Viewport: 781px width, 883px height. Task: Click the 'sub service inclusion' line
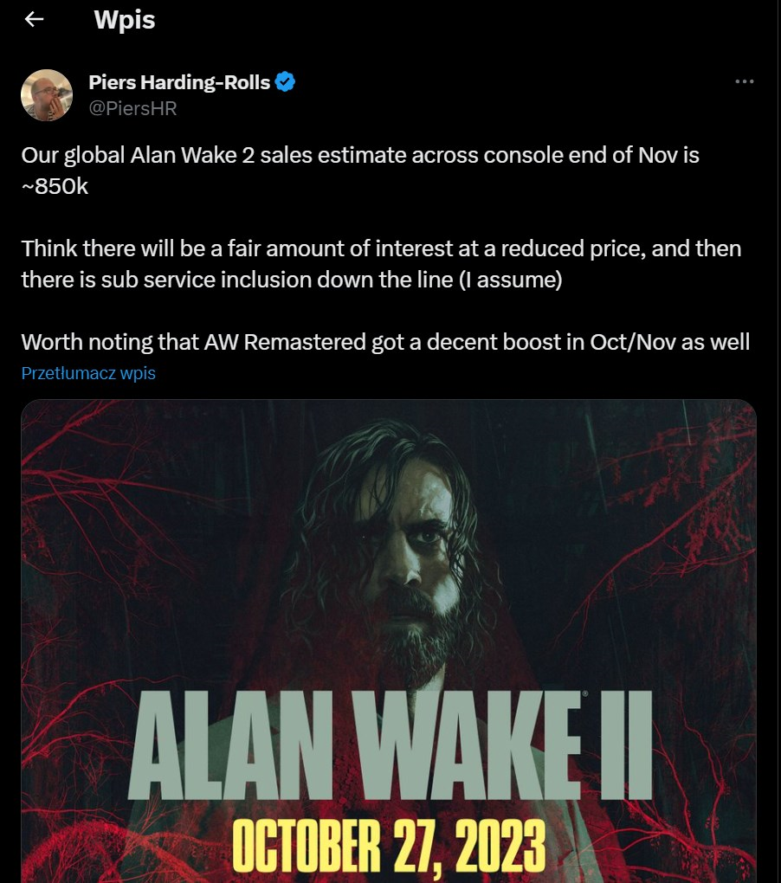point(292,280)
